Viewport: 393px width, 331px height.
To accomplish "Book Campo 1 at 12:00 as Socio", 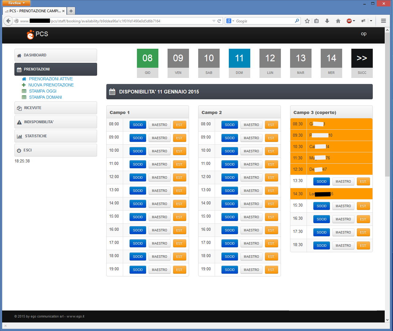I will click(x=138, y=177).
